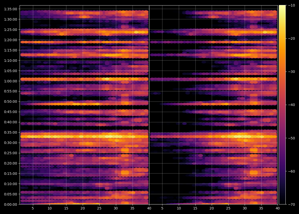Image resolution: width=299 pixels, height=214 pixels.
Task: Click the -20 colorbar tick label
Action: coord(291,38)
